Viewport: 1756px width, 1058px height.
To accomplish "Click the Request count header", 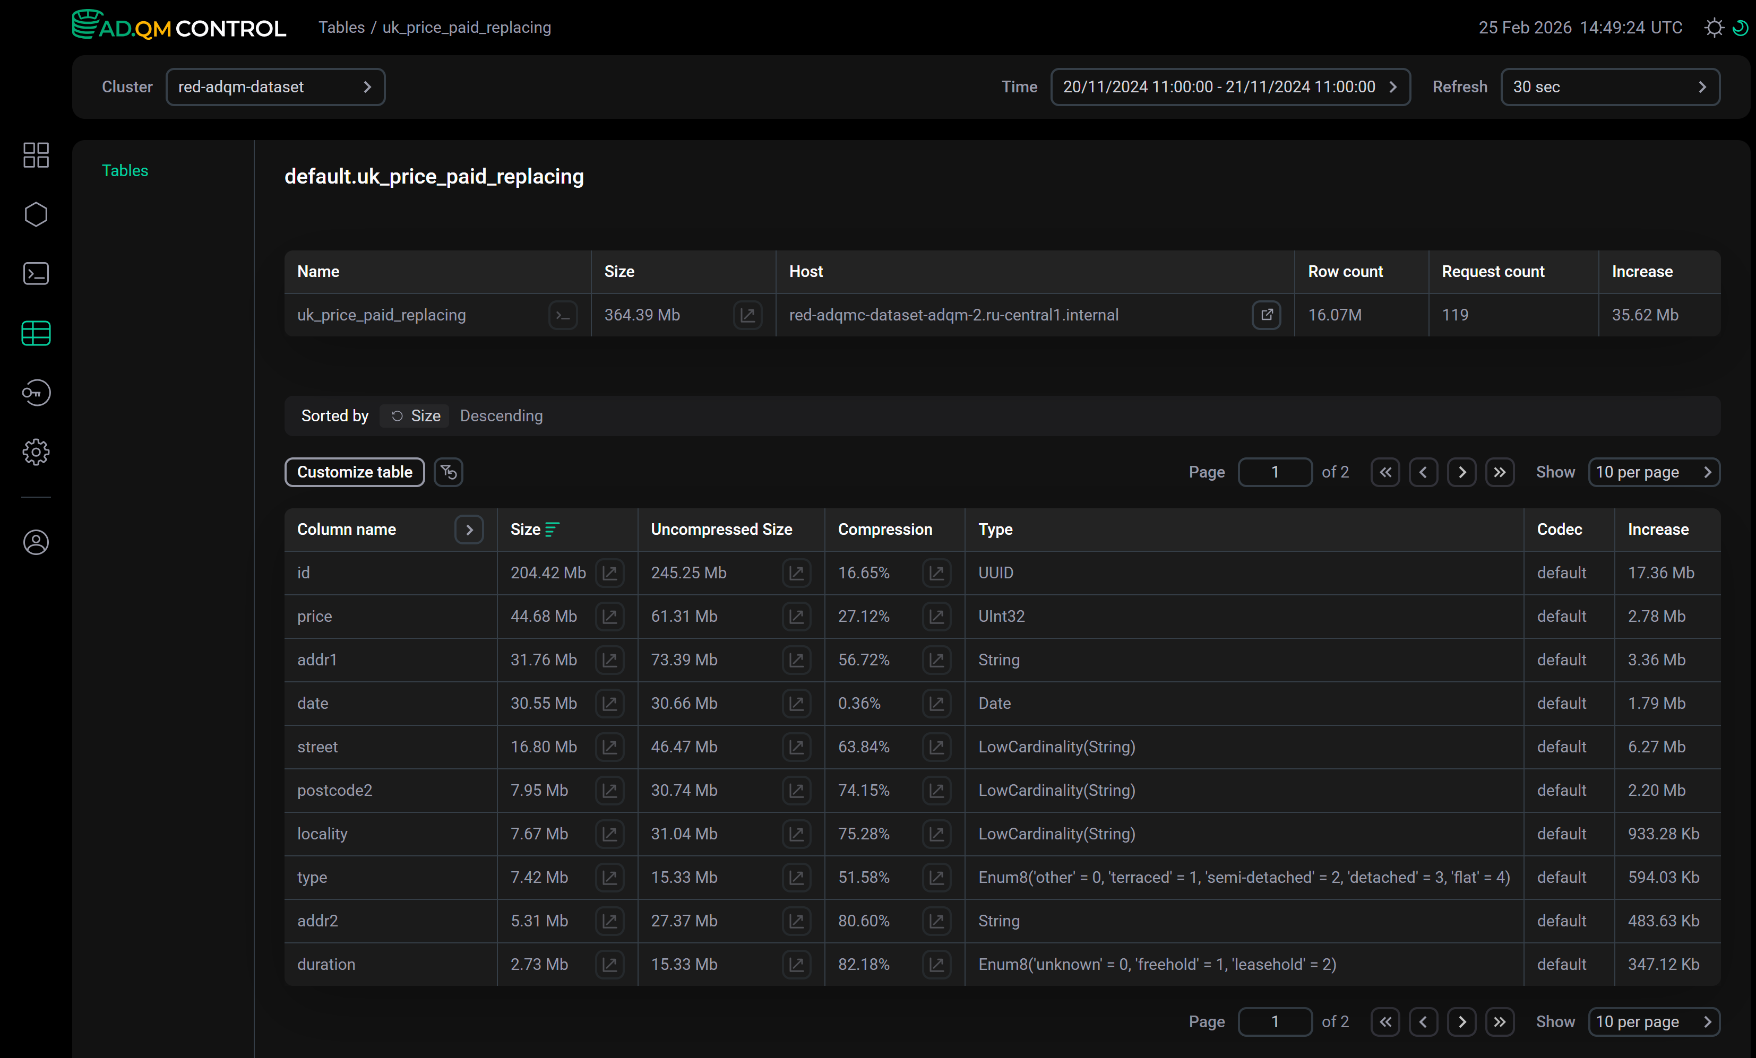I will [x=1492, y=272].
